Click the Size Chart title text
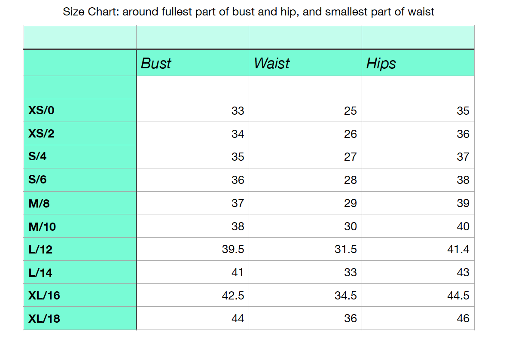The height and width of the screenshot is (339, 509). [x=248, y=12]
